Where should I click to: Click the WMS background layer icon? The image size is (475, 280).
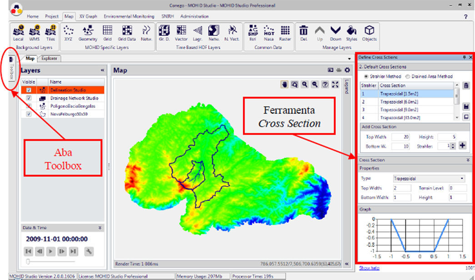coord(35,32)
